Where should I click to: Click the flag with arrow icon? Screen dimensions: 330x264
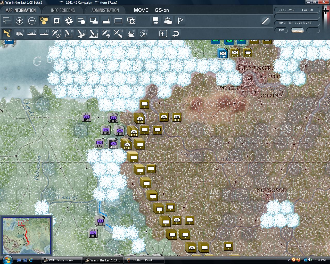155,21
